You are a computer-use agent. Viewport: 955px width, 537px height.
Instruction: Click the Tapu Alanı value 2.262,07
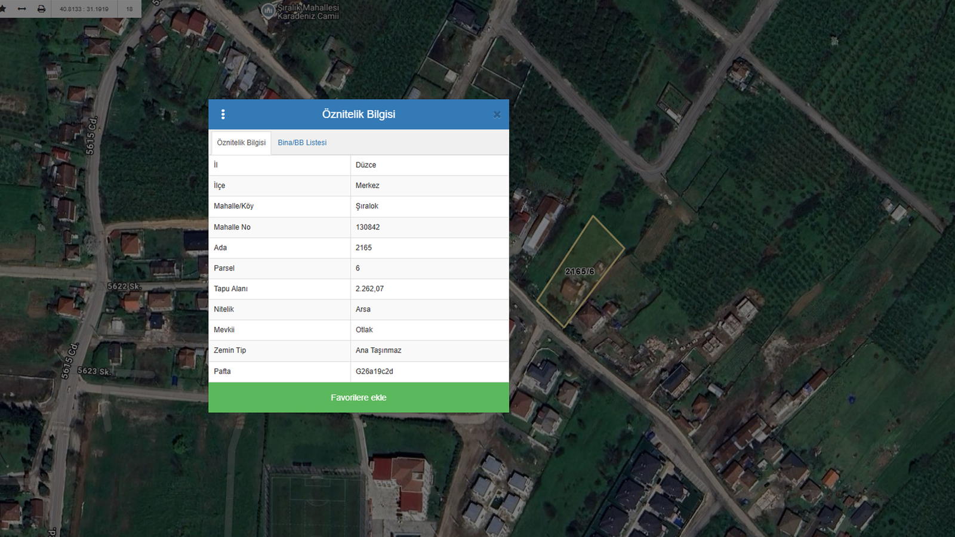(369, 289)
